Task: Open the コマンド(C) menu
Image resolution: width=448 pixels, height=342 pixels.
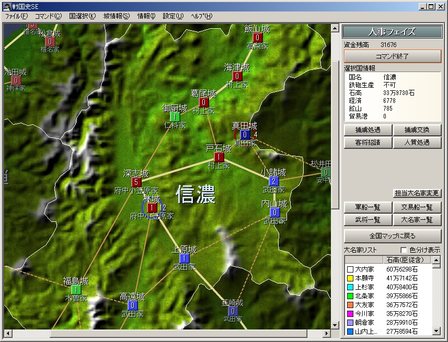Action: [48, 16]
